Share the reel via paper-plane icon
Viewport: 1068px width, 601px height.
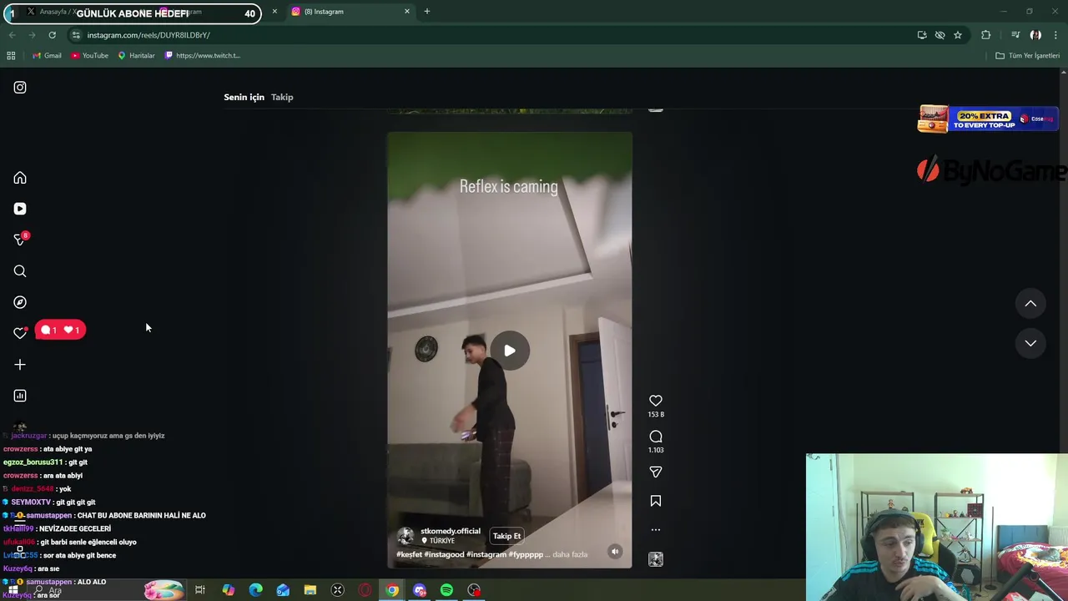[656, 472]
